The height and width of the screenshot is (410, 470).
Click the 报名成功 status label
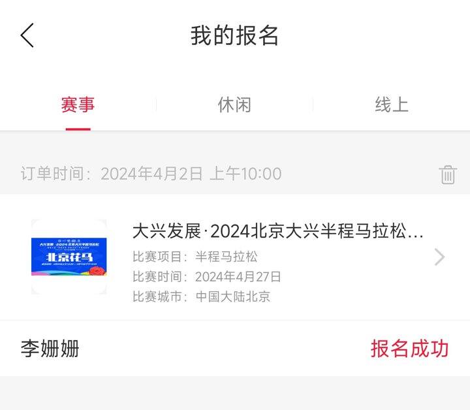tap(409, 349)
